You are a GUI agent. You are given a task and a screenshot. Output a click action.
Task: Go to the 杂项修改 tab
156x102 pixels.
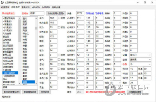pos(46,7)
